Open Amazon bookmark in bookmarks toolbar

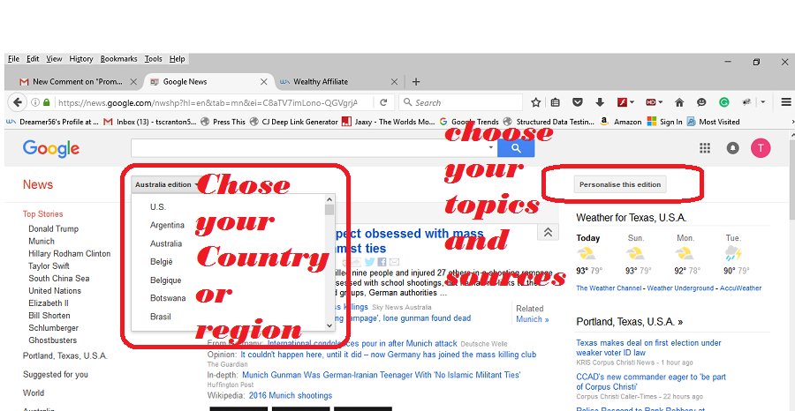622,122
